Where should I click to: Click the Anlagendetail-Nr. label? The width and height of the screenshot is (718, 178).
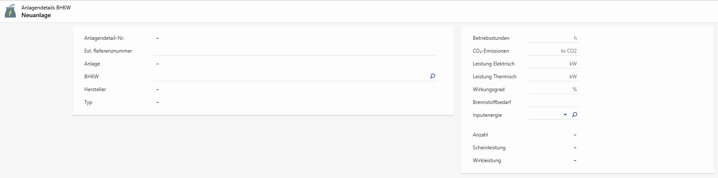tap(104, 38)
